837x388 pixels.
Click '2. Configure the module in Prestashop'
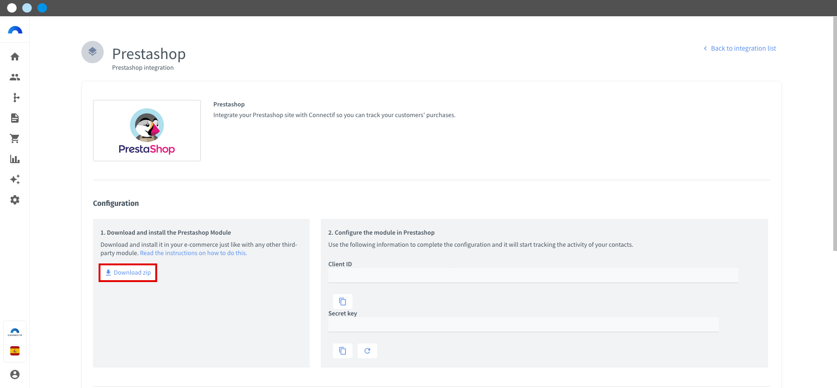click(x=381, y=233)
